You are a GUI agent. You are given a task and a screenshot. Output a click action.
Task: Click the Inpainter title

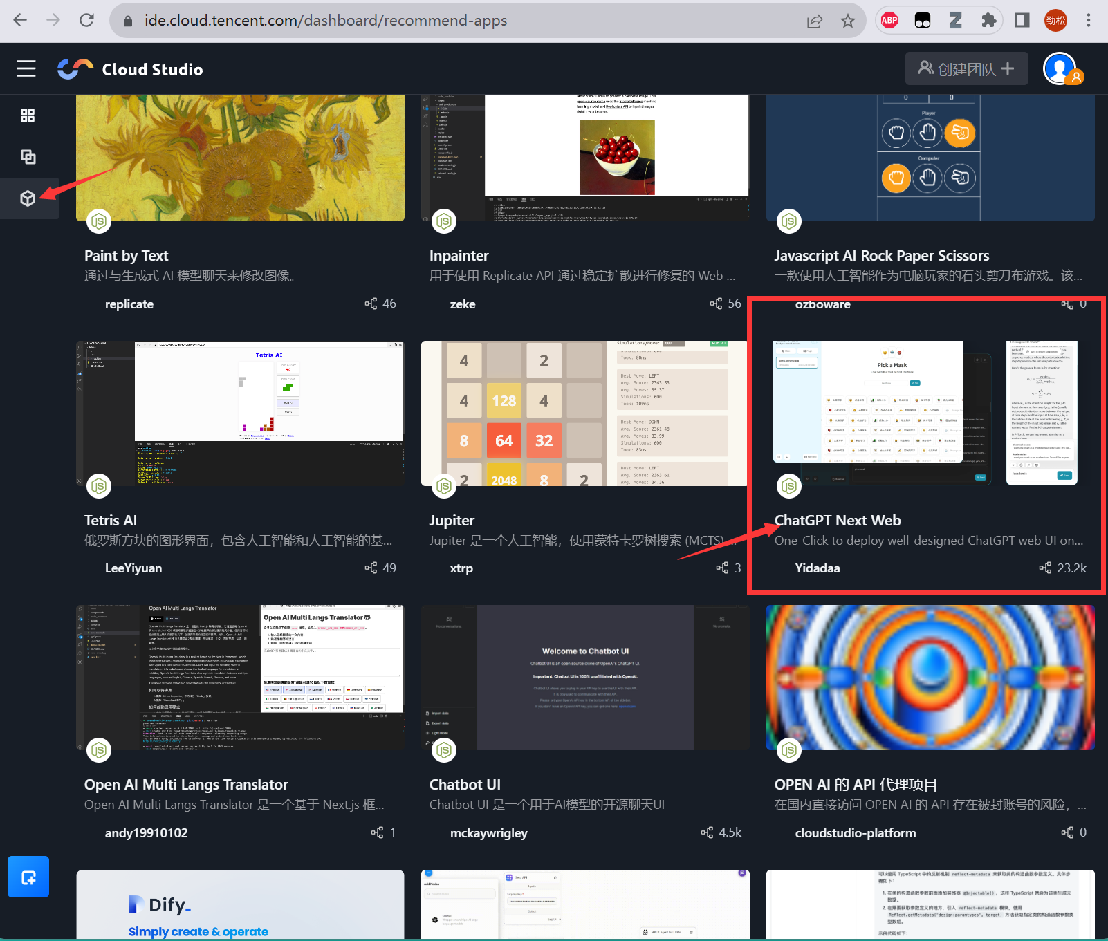coord(459,256)
